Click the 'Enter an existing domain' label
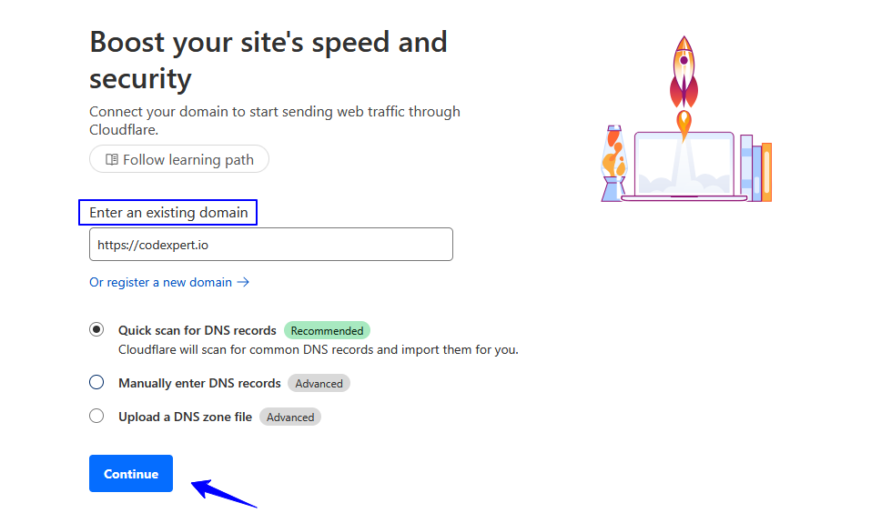This screenshot has width=871, height=523. click(168, 213)
